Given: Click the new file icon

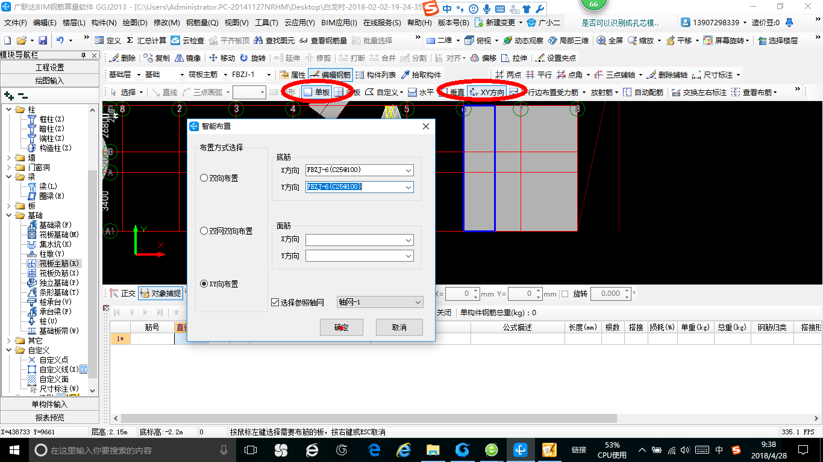Looking at the screenshot, I should [x=8, y=40].
